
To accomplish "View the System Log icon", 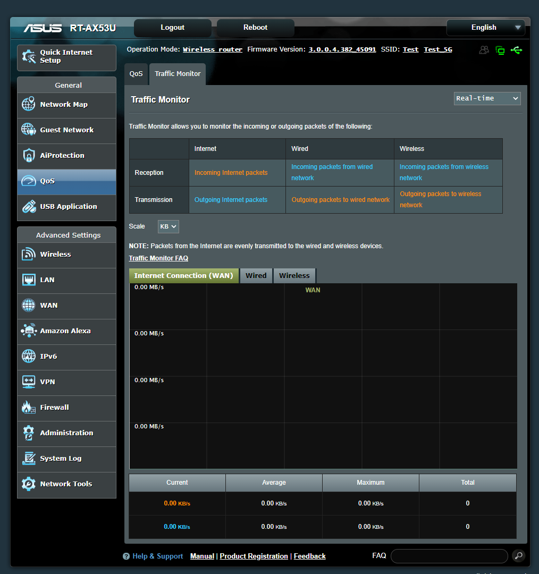I will point(28,458).
